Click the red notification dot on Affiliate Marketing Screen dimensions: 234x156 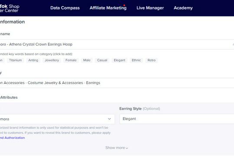coord(124,5)
